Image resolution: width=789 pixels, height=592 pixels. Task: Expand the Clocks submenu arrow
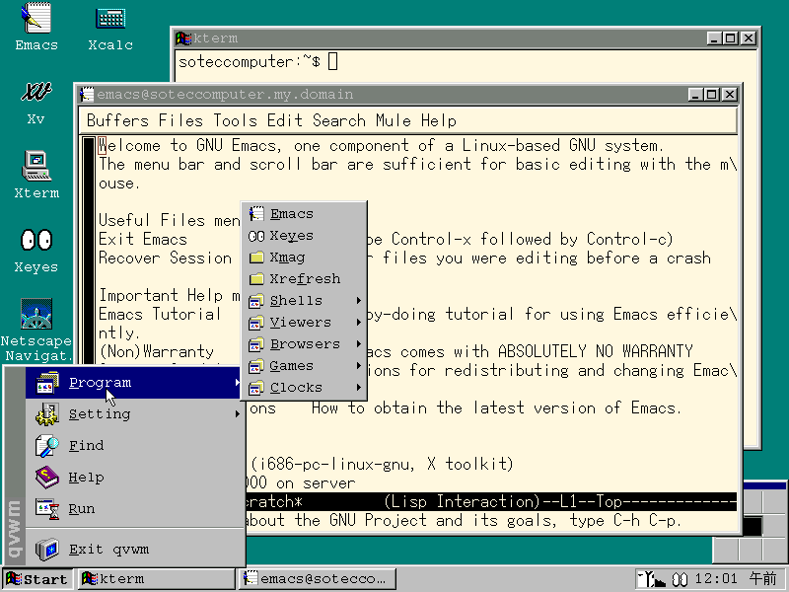(358, 387)
